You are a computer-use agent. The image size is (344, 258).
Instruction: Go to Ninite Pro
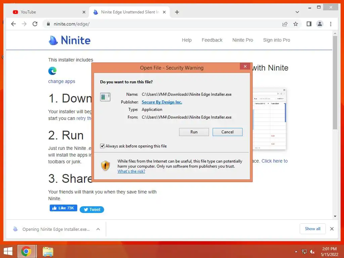point(243,40)
